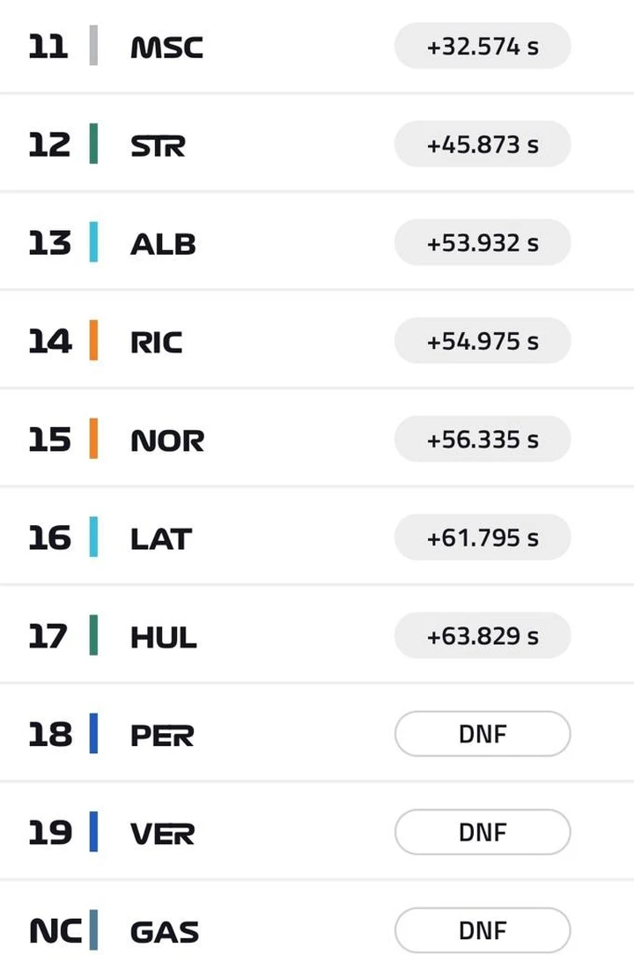The image size is (634, 955).
Task: Click the +45.873 s time badge
Action: [x=483, y=144]
